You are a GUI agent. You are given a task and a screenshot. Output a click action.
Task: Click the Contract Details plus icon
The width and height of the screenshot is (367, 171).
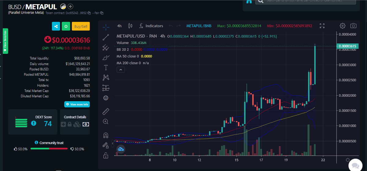63,124
